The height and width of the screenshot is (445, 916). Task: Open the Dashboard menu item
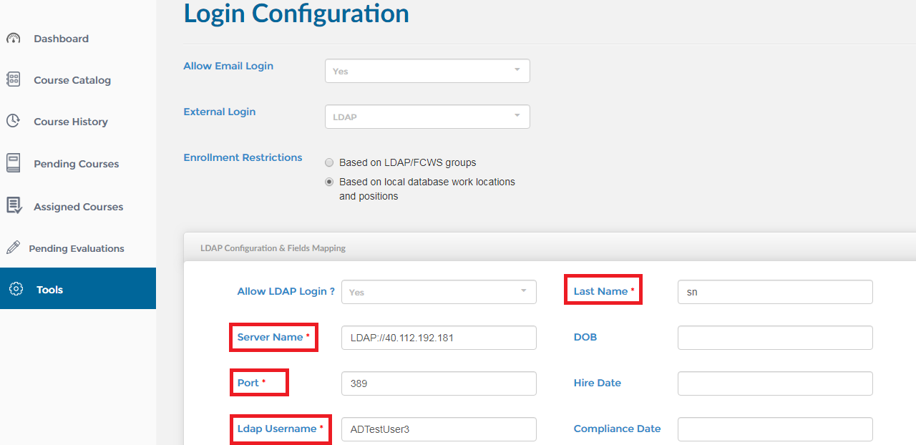(61, 38)
